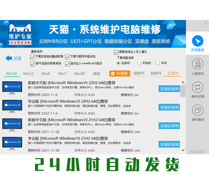Toggle 下载万能网卡驱动包 checkbox

pyautogui.click(x=67, y=57)
